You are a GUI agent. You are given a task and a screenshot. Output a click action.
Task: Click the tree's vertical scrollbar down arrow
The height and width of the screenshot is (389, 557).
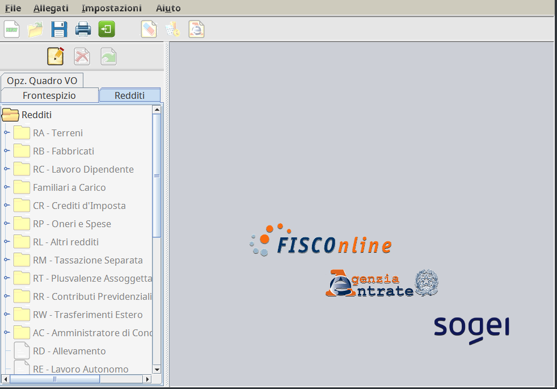click(x=157, y=369)
